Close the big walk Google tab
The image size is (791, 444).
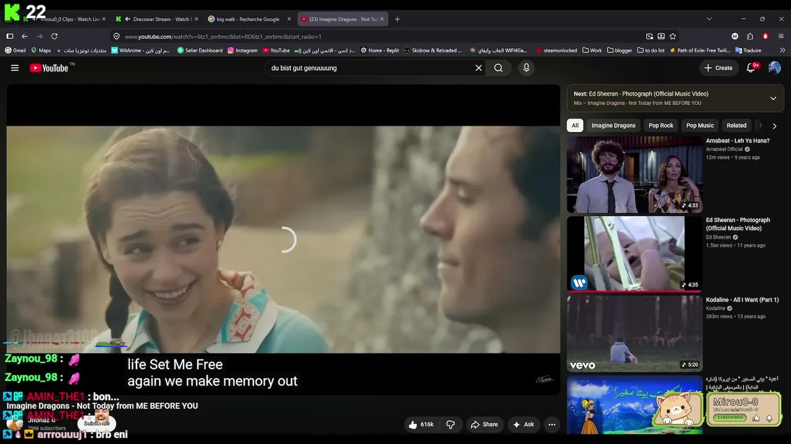289,19
